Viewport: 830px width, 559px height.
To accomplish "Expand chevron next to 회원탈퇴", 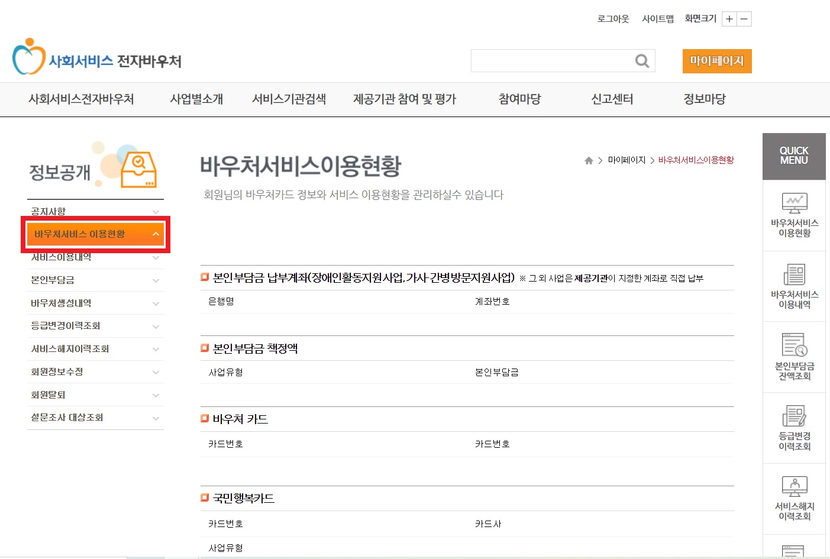I will [x=156, y=396].
